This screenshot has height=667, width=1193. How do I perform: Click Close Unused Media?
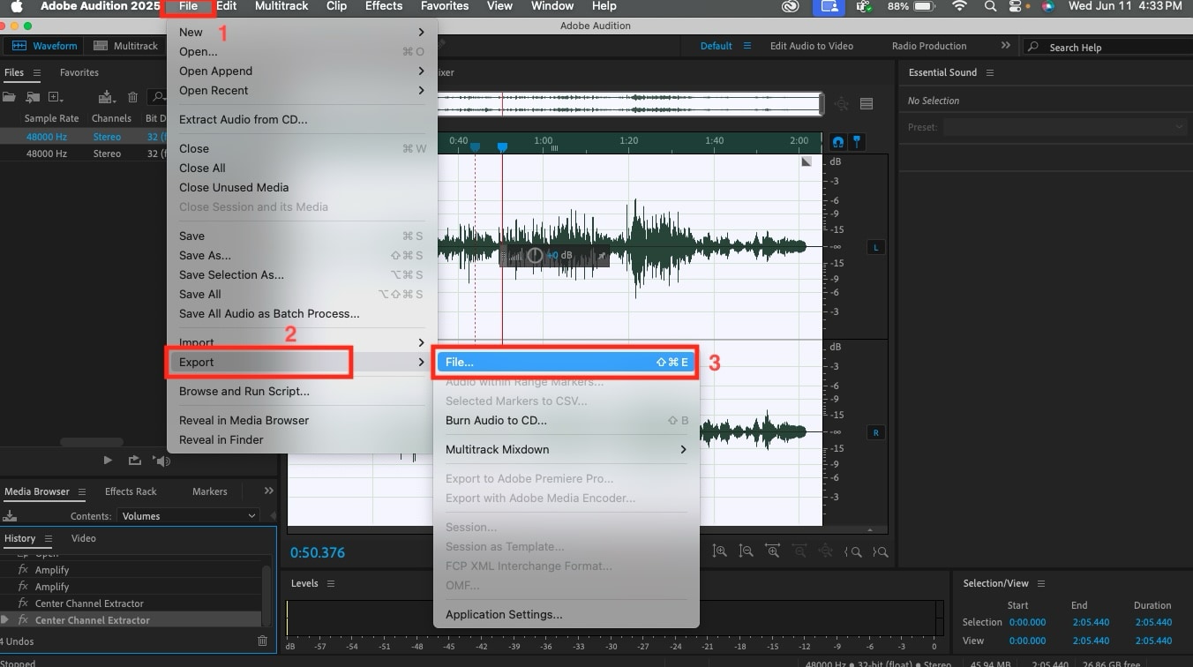[302, 187]
